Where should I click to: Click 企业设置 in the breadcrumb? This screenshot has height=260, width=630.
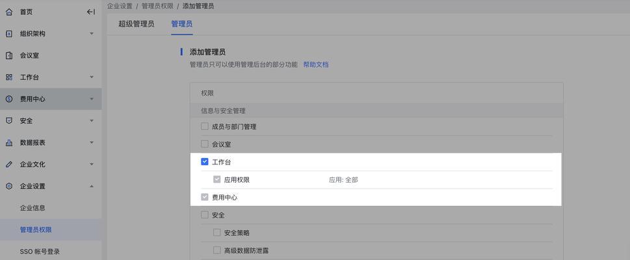[x=120, y=6]
